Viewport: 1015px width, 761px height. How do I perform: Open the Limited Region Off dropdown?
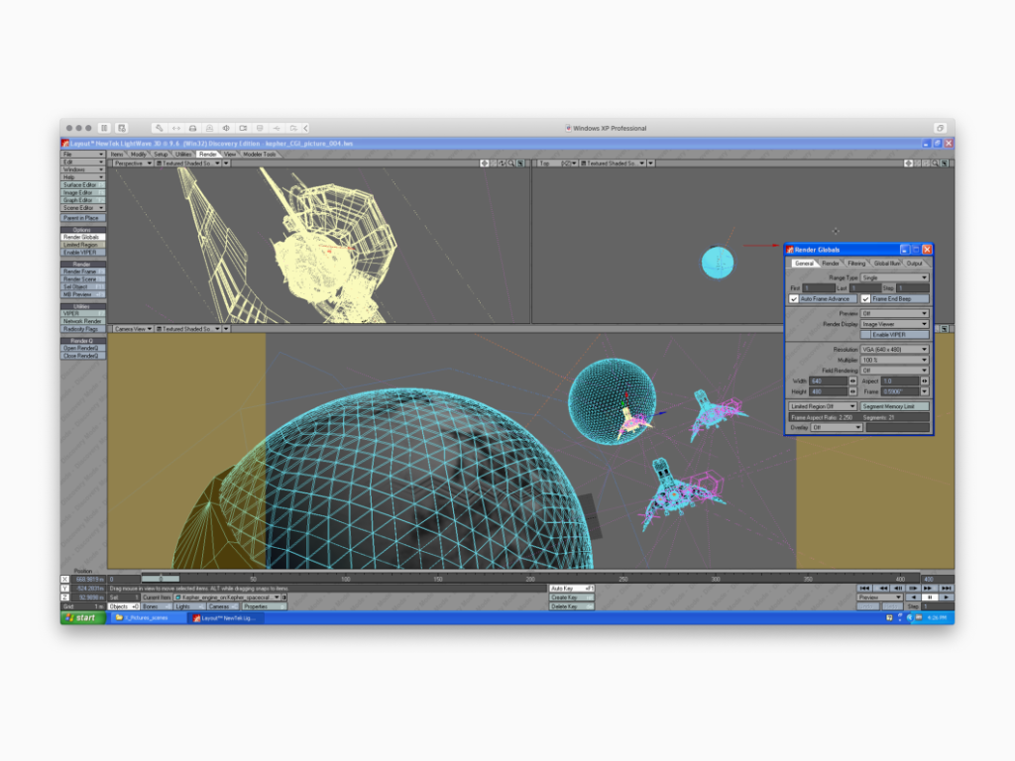823,406
